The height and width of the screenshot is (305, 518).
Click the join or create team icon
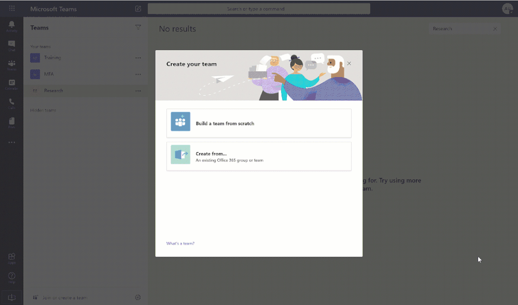coord(35,297)
